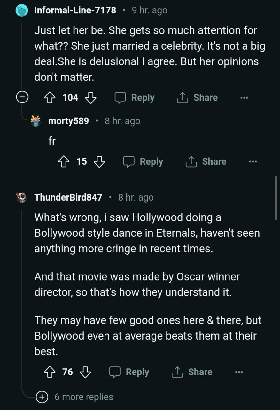The image size is (280, 410).
Task: Upvote morty589's 'fr' comment
Action: [64, 162]
